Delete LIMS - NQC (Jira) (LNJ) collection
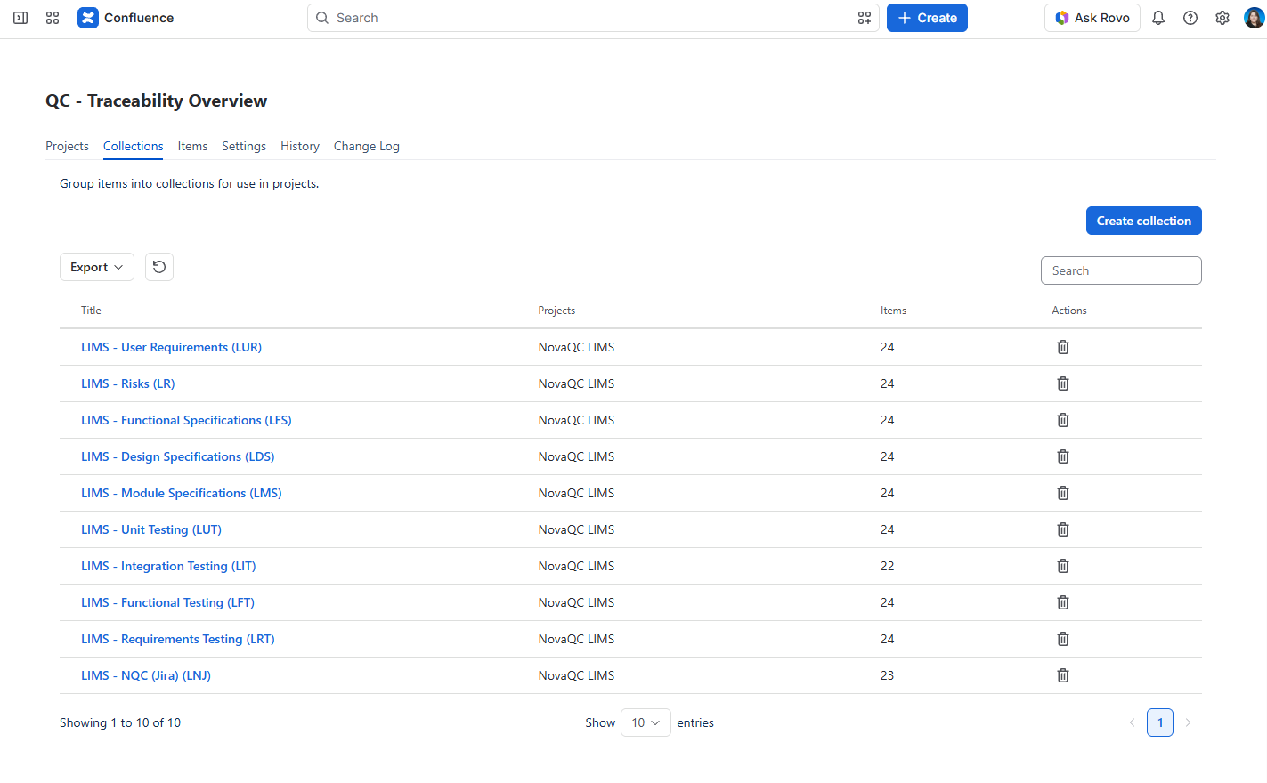 1063,675
